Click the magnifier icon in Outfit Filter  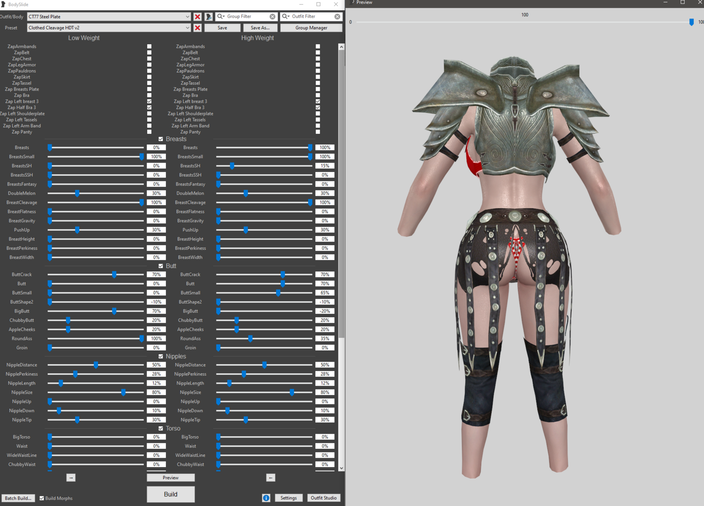tap(285, 16)
